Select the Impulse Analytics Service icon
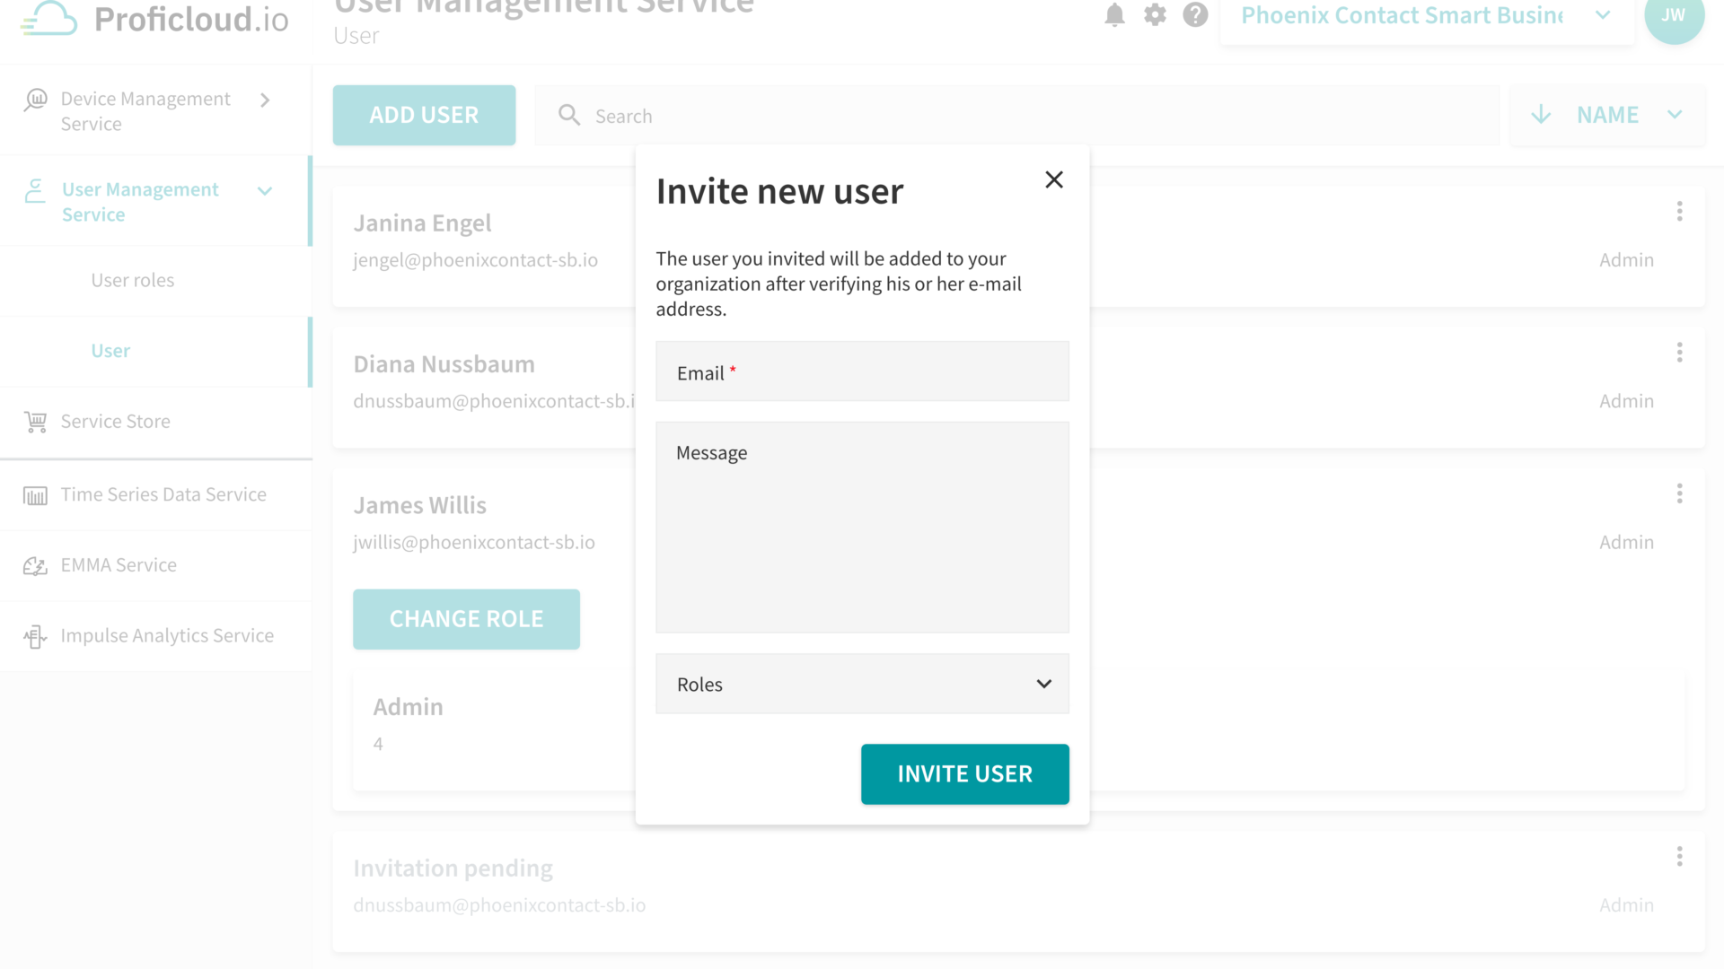Image resolution: width=1724 pixels, height=969 pixels. (36, 636)
